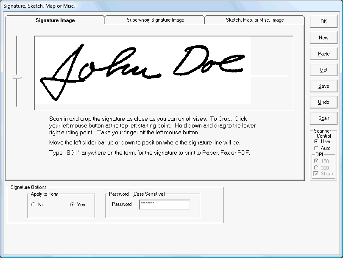Click the signature line slider thumb

[x=17, y=77]
